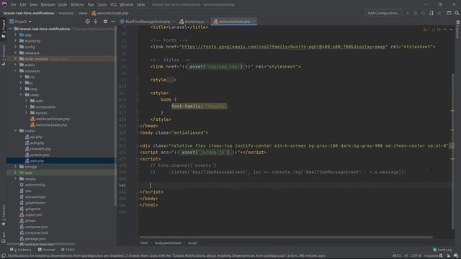Click the resources breadcrumb in navigation bar
Viewport: 461px width, 259px height.
click(x=66, y=13)
